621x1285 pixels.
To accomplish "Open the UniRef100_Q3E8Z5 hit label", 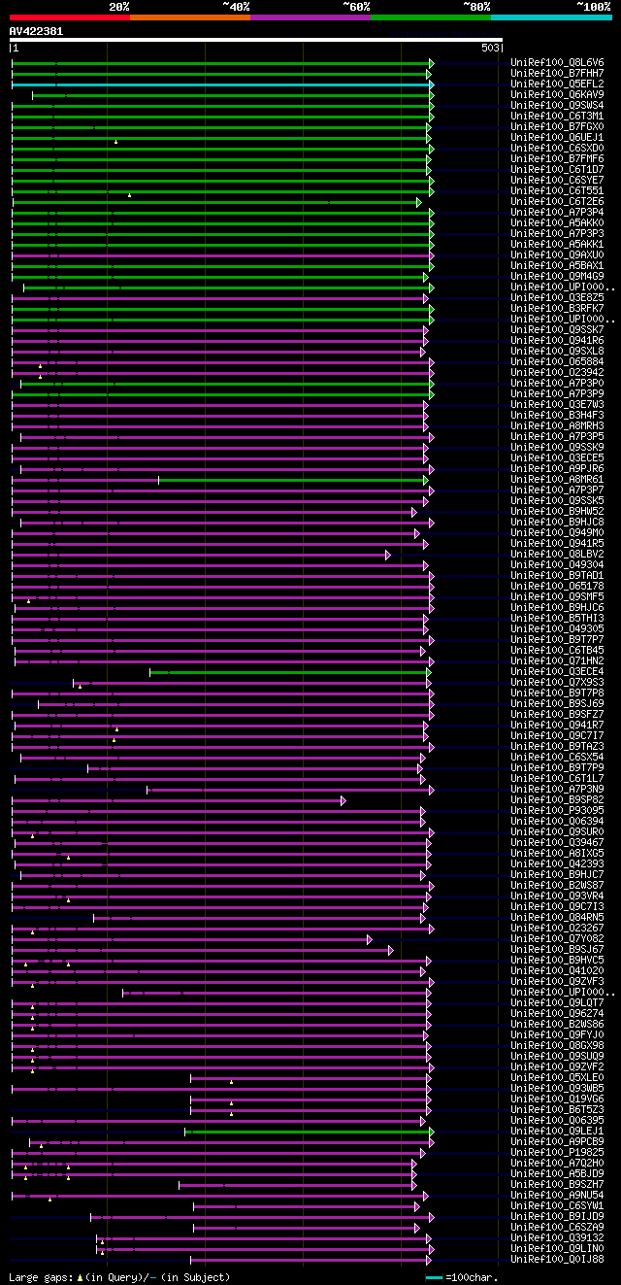I will tap(557, 298).
